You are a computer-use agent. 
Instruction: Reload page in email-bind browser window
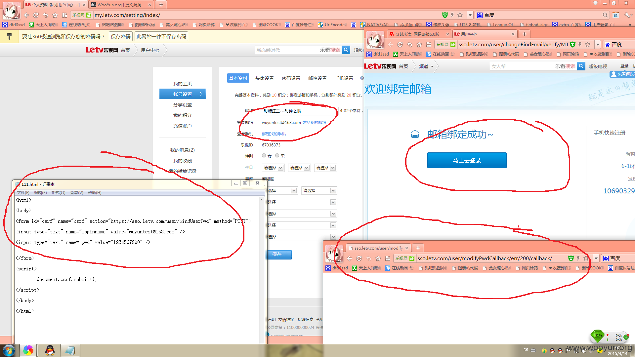pos(400,45)
